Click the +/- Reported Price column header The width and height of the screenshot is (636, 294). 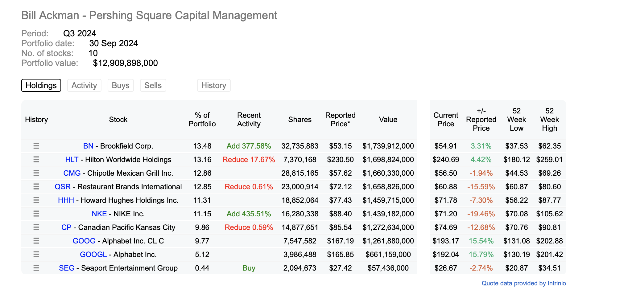click(x=481, y=120)
